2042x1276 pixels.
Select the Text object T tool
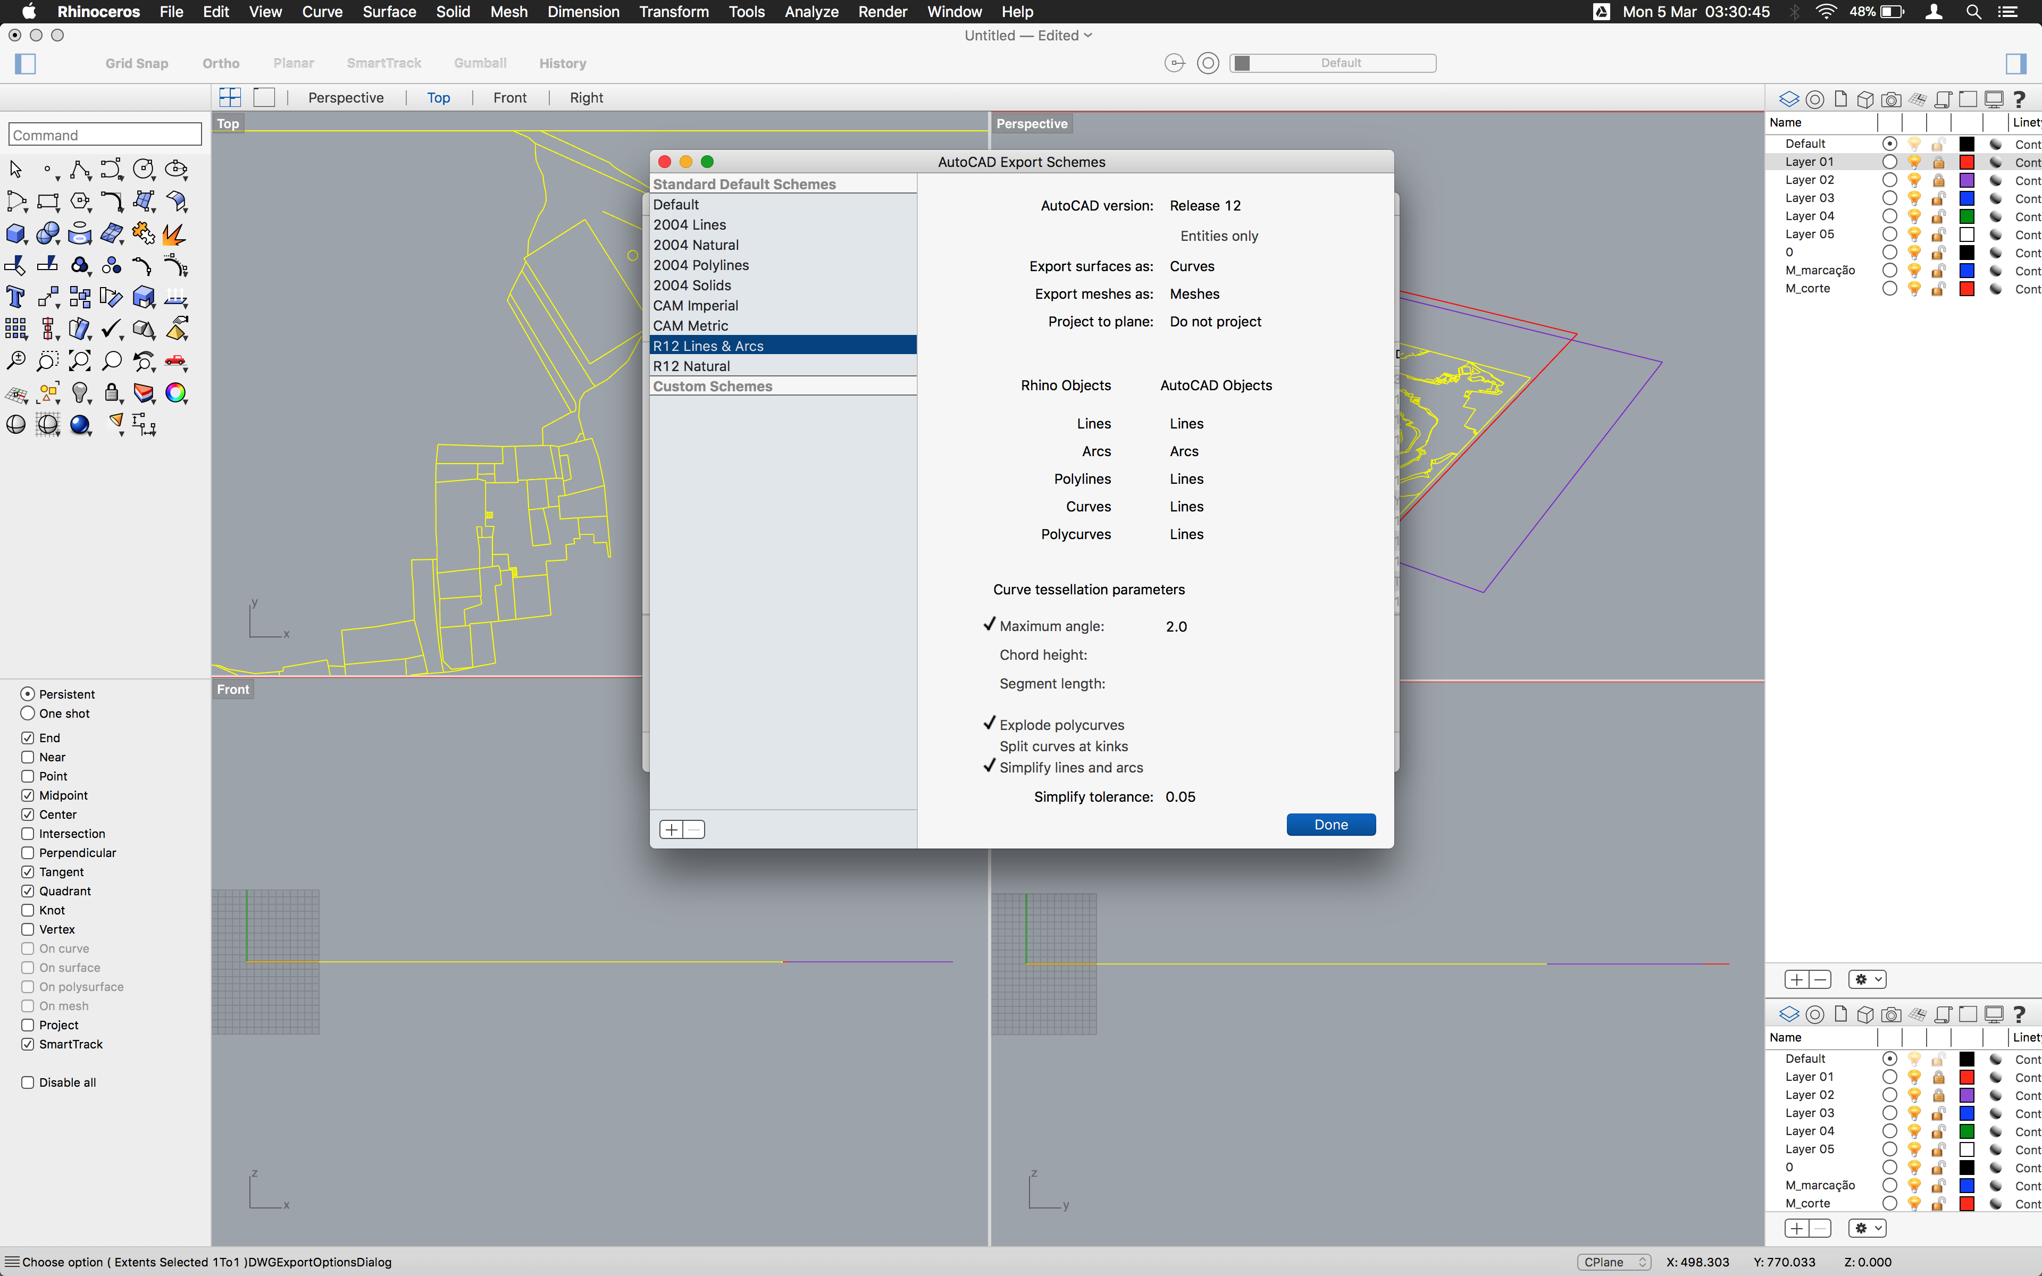[x=15, y=297]
